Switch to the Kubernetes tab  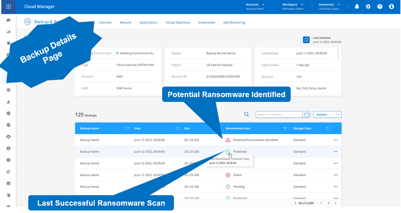pos(207,23)
